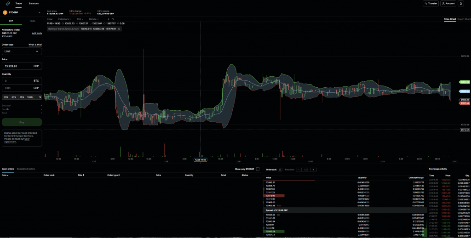Click the chart zoom-out minus icon
Viewport: 471px width, 238px height.
pyautogui.click(x=104, y=19)
